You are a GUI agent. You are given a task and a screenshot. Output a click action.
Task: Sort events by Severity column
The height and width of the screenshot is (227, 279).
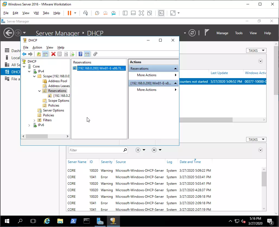tap(107, 162)
